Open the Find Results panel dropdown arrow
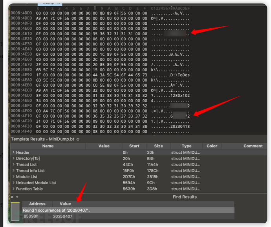This screenshot has height=227, width=271. click(x=17, y=197)
